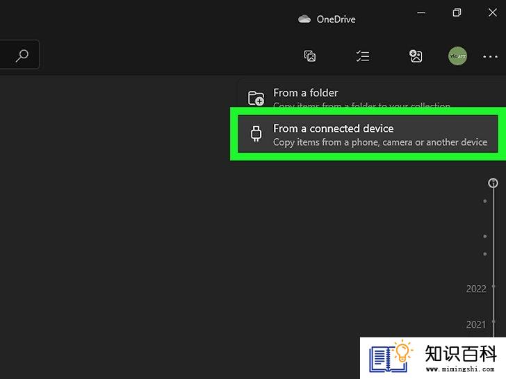Open the green account profile avatar
Image resolution: width=506 pixels, height=379 pixels.
click(457, 56)
